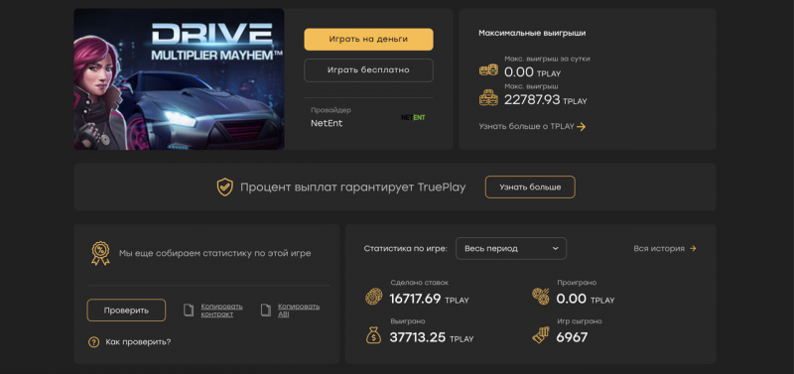794x374 pixels.
Task: Open the 'Весь период' statistics dropdown
Action: pyautogui.click(x=511, y=248)
